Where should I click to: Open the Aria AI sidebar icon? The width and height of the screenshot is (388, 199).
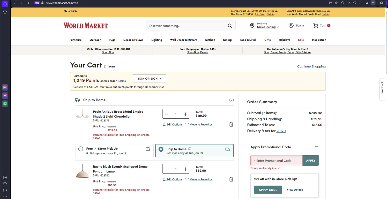click(5, 87)
